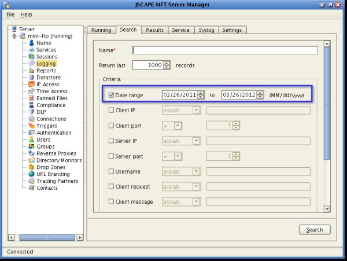Click the Triggers icon
The image size is (347, 261).
31,126
